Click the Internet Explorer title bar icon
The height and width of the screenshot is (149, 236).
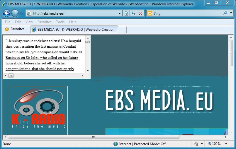click(x=4, y=4)
